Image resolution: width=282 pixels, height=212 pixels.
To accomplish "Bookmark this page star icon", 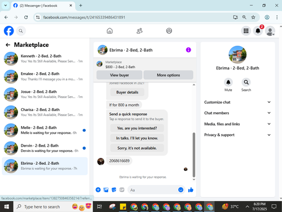I will tap(253, 17).
